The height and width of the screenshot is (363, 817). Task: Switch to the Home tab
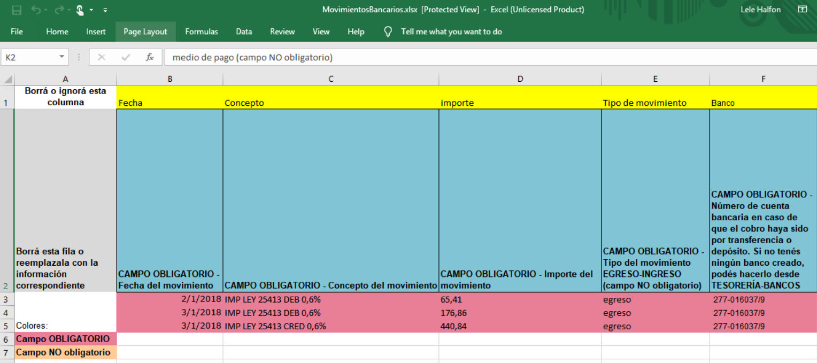(57, 32)
